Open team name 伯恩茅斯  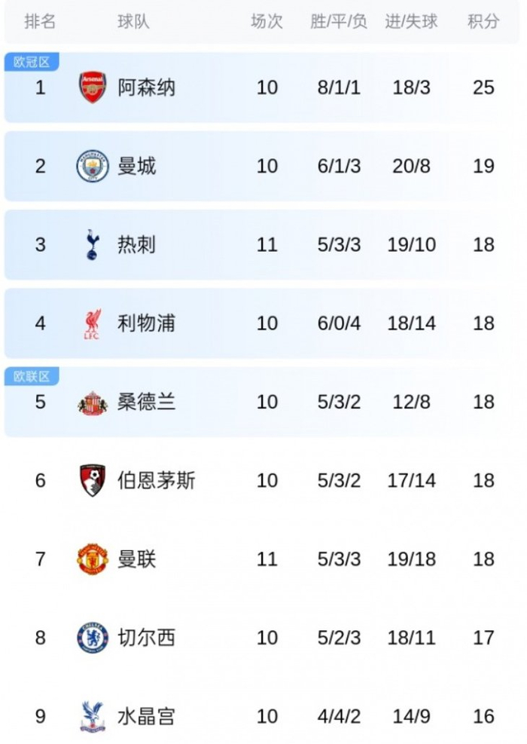click(x=156, y=480)
